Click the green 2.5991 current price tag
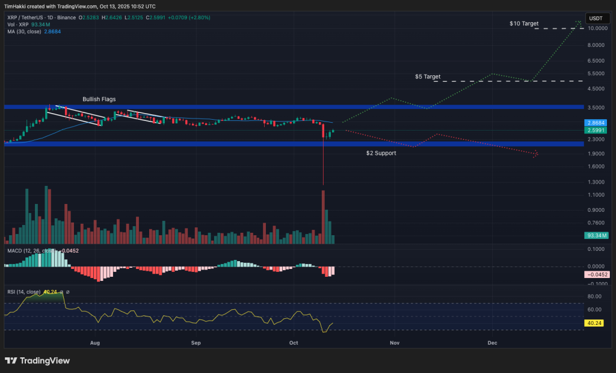 click(x=595, y=130)
